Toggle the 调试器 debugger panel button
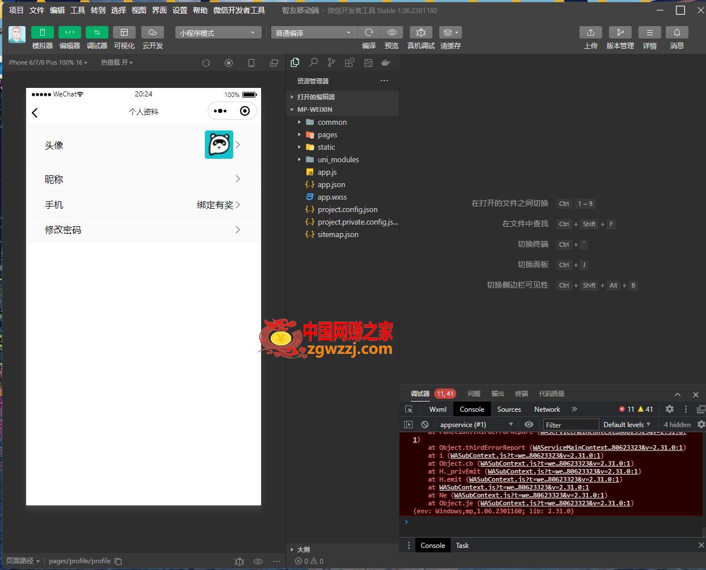 (x=96, y=33)
